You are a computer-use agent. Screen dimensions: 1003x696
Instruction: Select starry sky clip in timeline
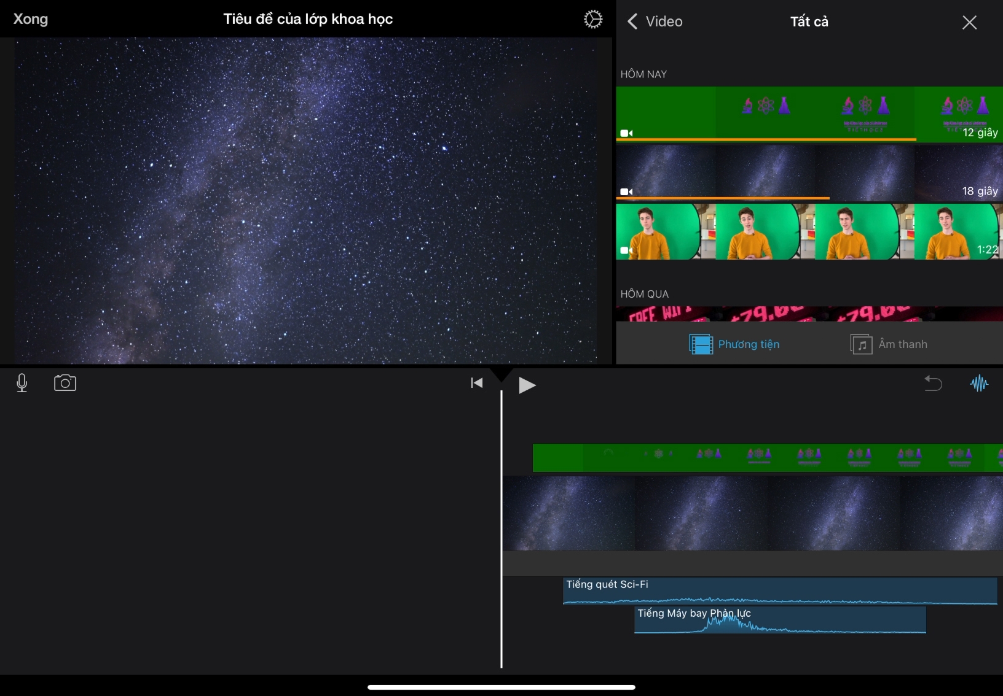point(752,513)
